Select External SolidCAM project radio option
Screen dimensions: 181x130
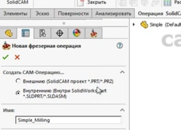18,81
